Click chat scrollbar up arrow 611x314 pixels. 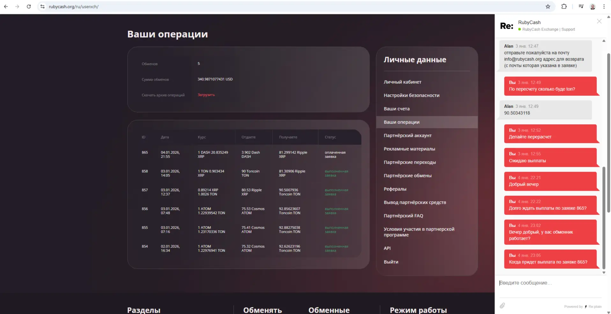tap(604, 41)
